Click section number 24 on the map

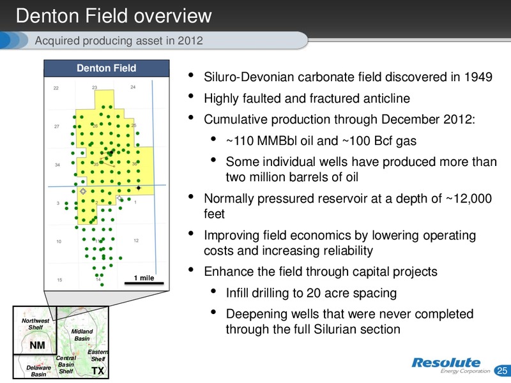pos(133,87)
